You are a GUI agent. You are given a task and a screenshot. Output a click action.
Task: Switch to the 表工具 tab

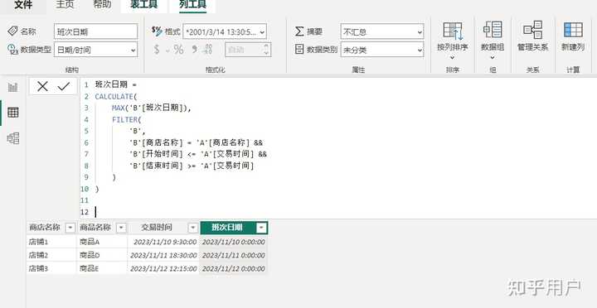click(143, 5)
